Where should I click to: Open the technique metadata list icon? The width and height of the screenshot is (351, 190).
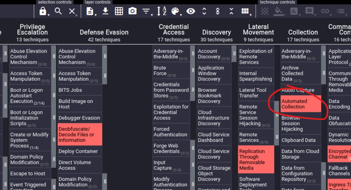click(x=341, y=11)
